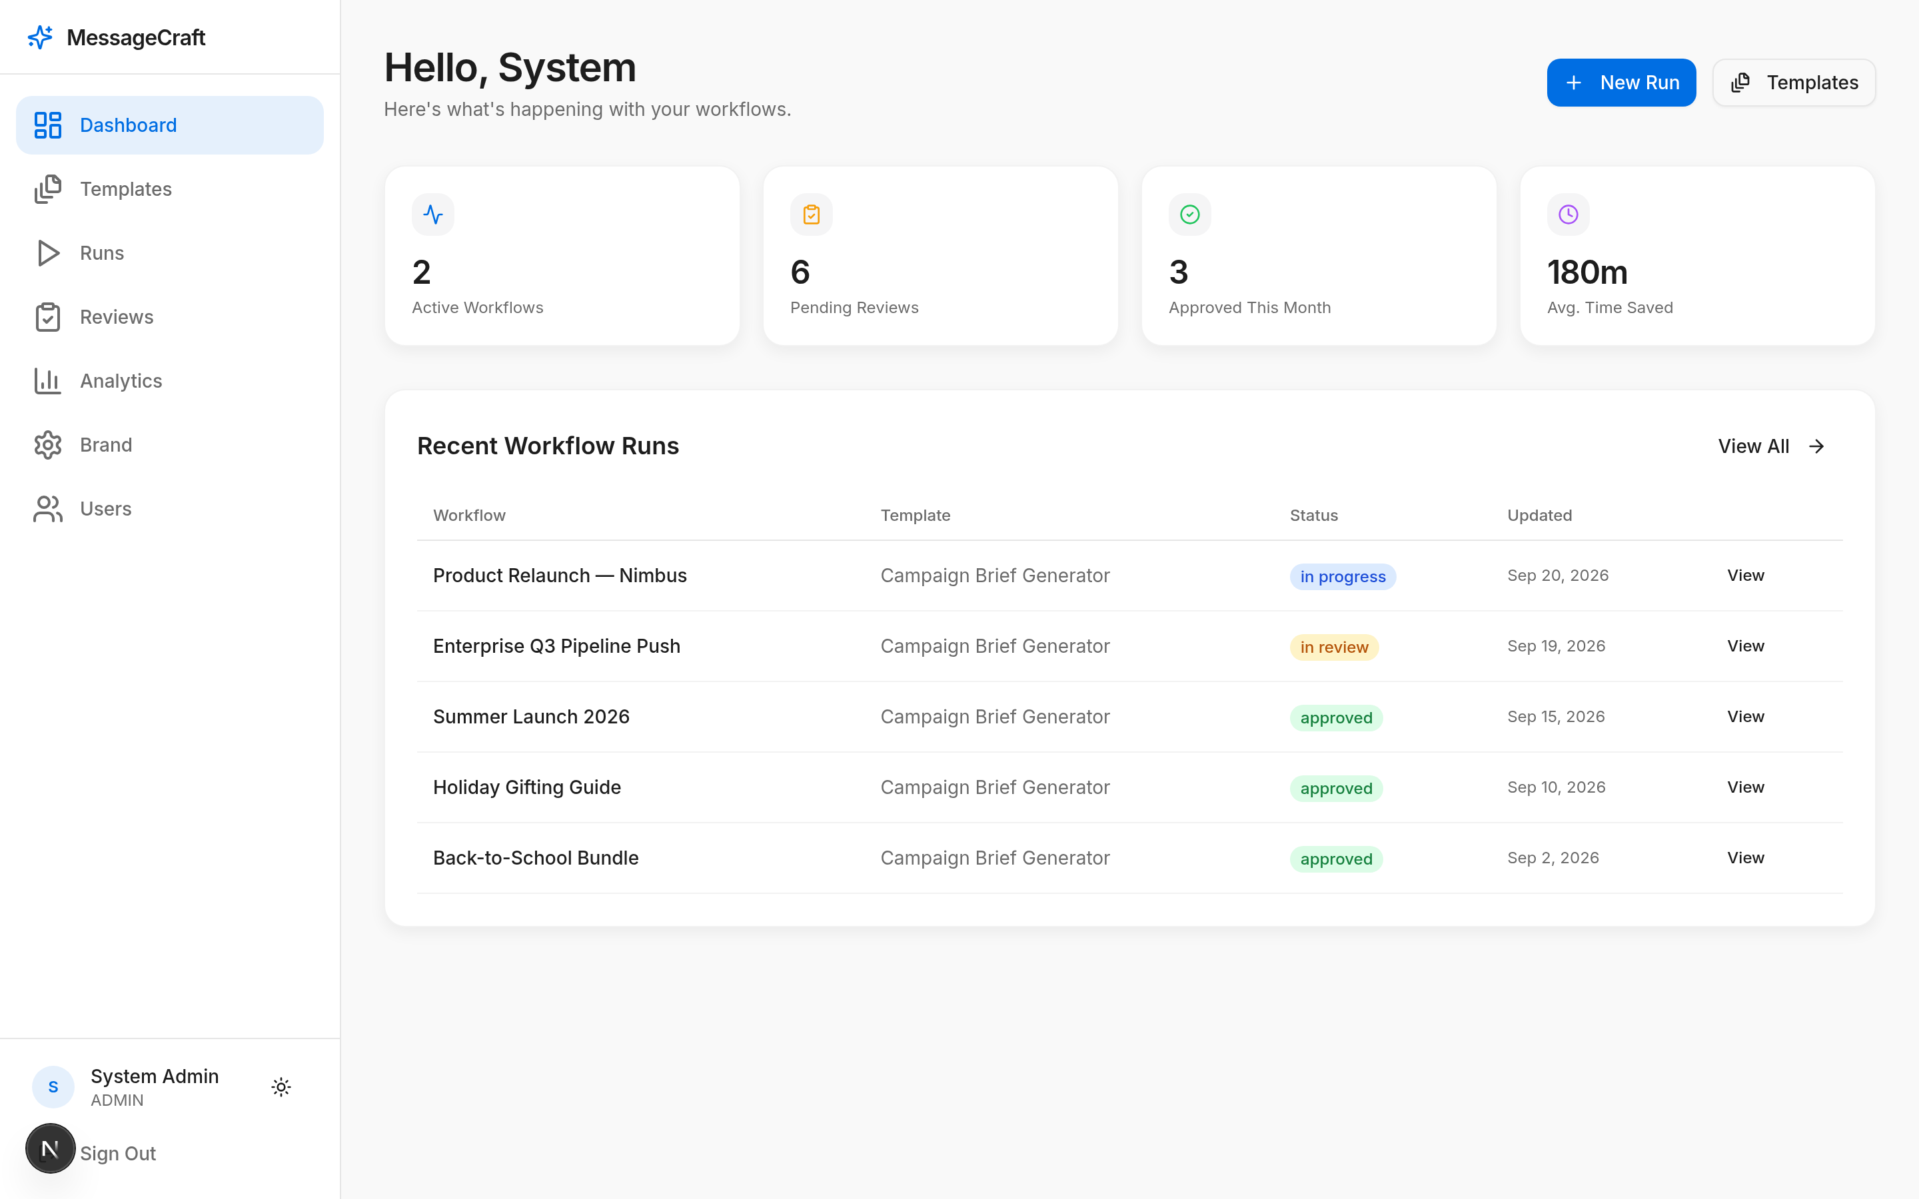Screen dimensions: 1919x1199
Task: Click the Approved This Month checkmark icon
Action: [x=1189, y=214]
